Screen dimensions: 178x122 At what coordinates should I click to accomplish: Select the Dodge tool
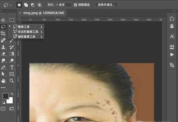[12, 60]
